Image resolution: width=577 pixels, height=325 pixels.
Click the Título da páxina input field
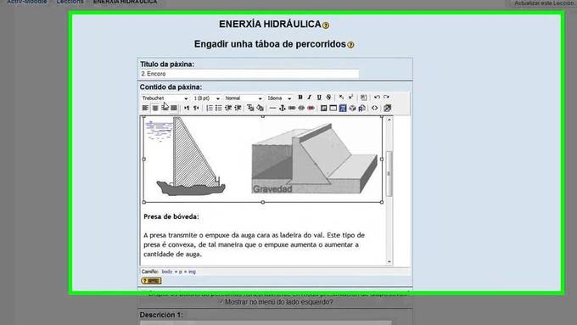tap(249, 74)
